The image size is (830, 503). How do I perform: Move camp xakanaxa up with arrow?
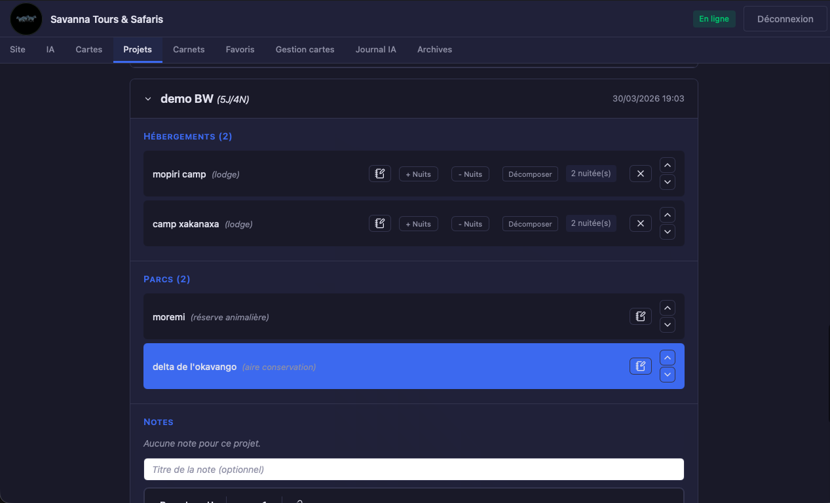[x=667, y=215]
